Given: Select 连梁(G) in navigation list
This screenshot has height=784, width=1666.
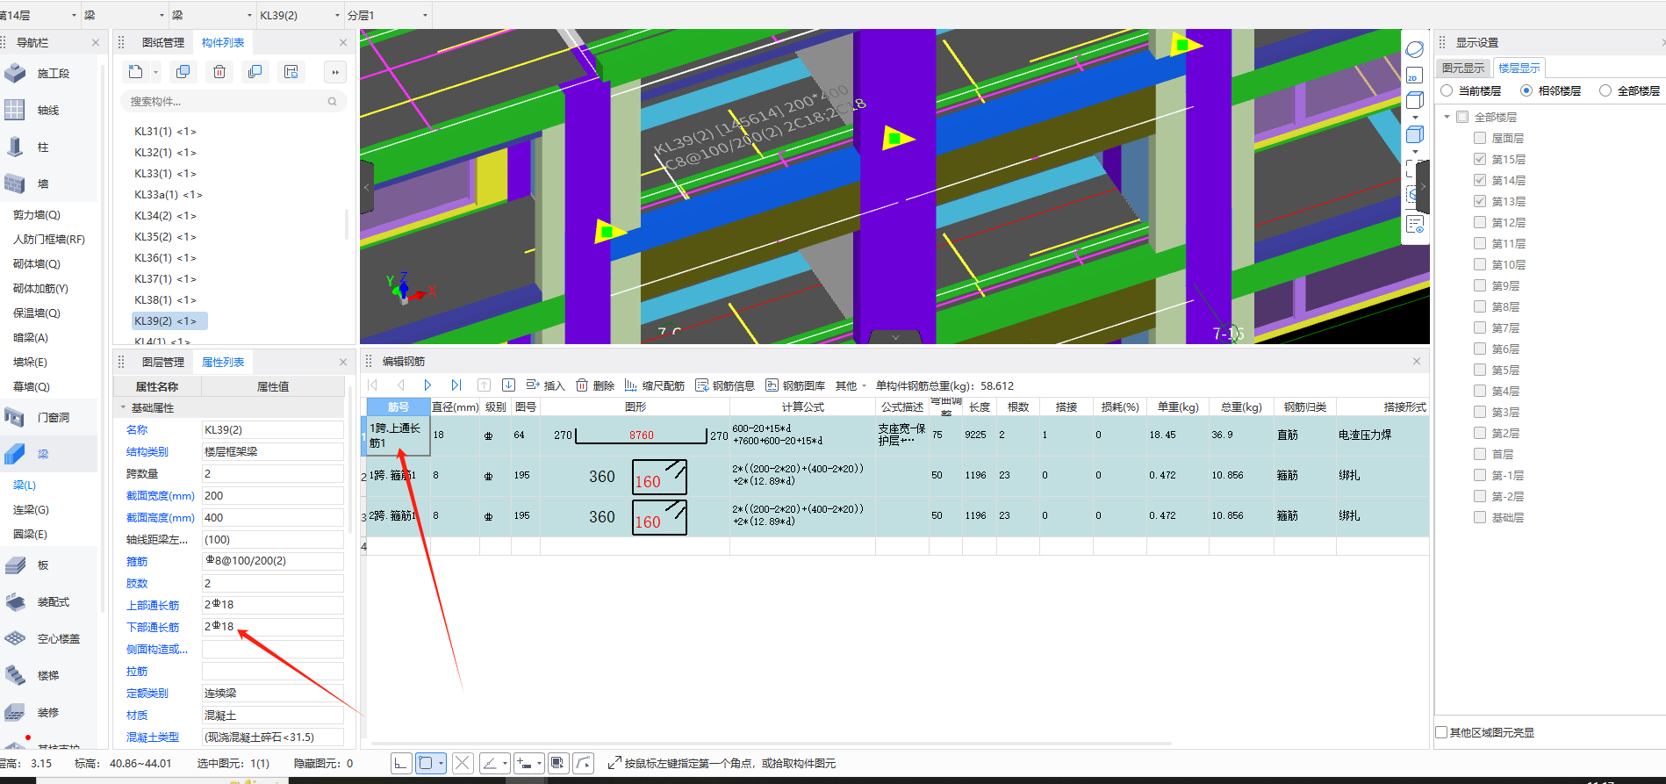Looking at the screenshot, I should coord(31,509).
